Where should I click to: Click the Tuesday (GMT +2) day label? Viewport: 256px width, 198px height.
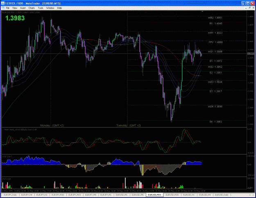tap(129, 125)
